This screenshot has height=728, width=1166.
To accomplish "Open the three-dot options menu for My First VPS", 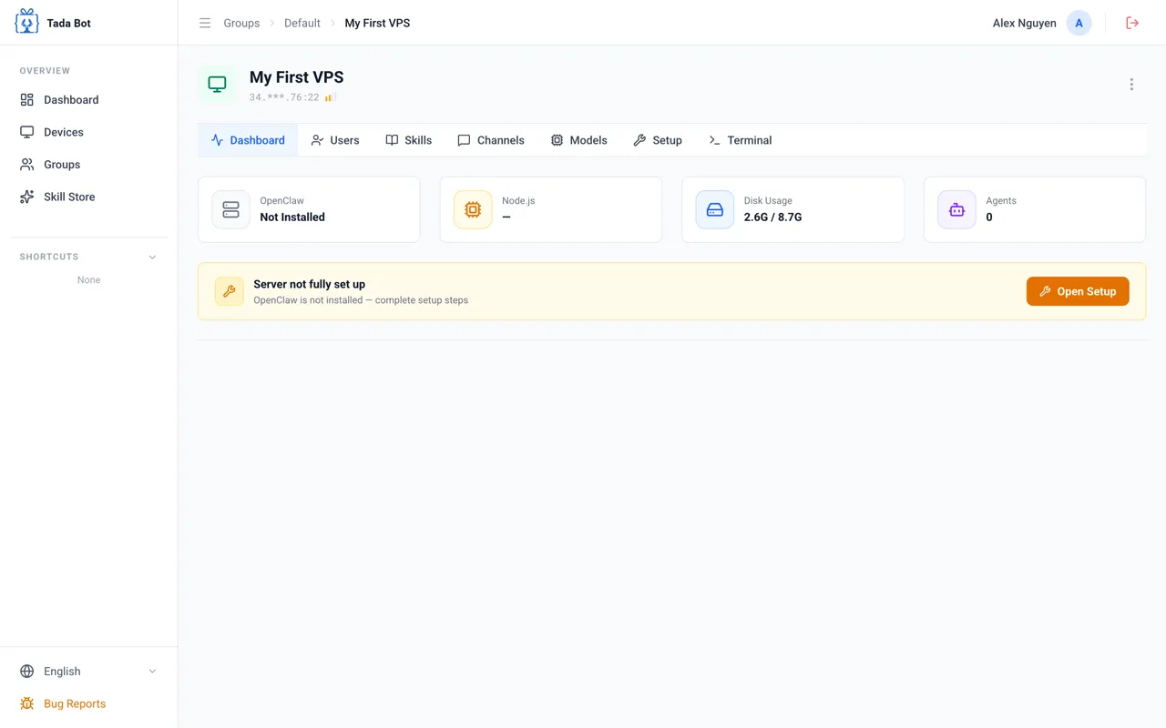I will coord(1131,84).
